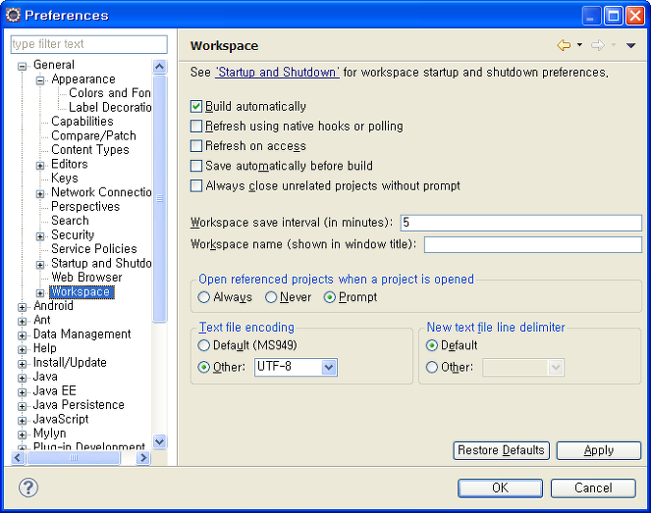Open Colors and Fonts preferences

[x=110, y=93]
